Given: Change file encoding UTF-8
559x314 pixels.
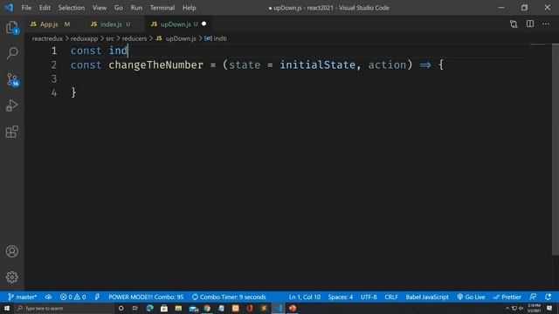Looking at the screenshot, I should (x=369, y=297).
